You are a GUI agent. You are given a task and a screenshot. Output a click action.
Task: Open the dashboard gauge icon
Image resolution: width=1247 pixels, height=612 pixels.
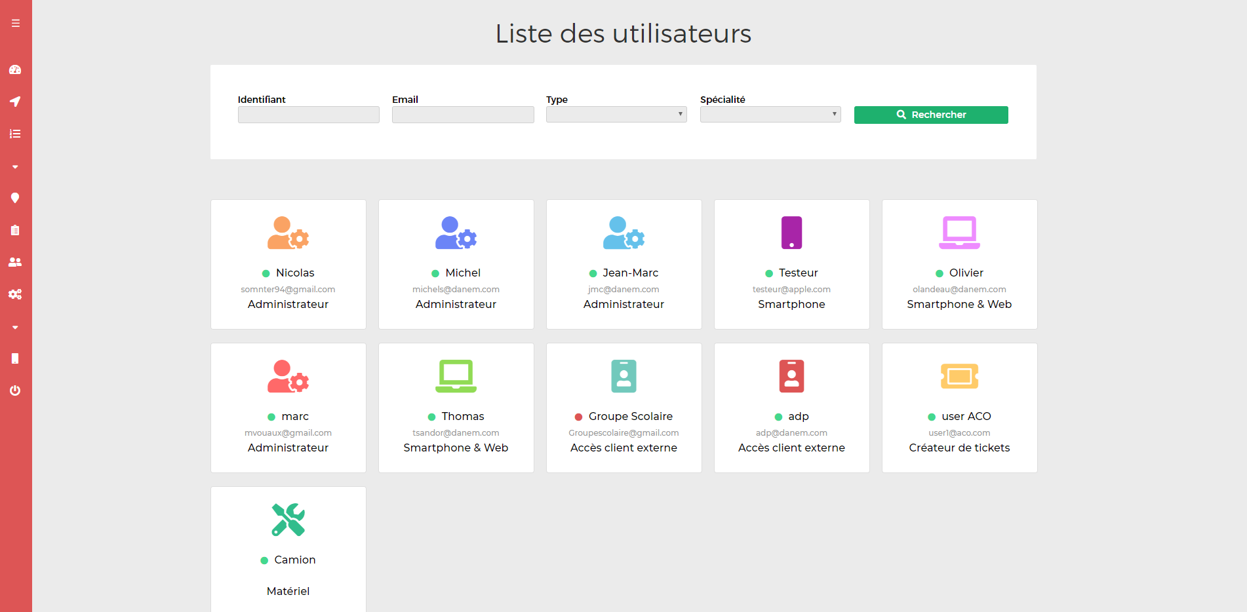pos(15,69)
